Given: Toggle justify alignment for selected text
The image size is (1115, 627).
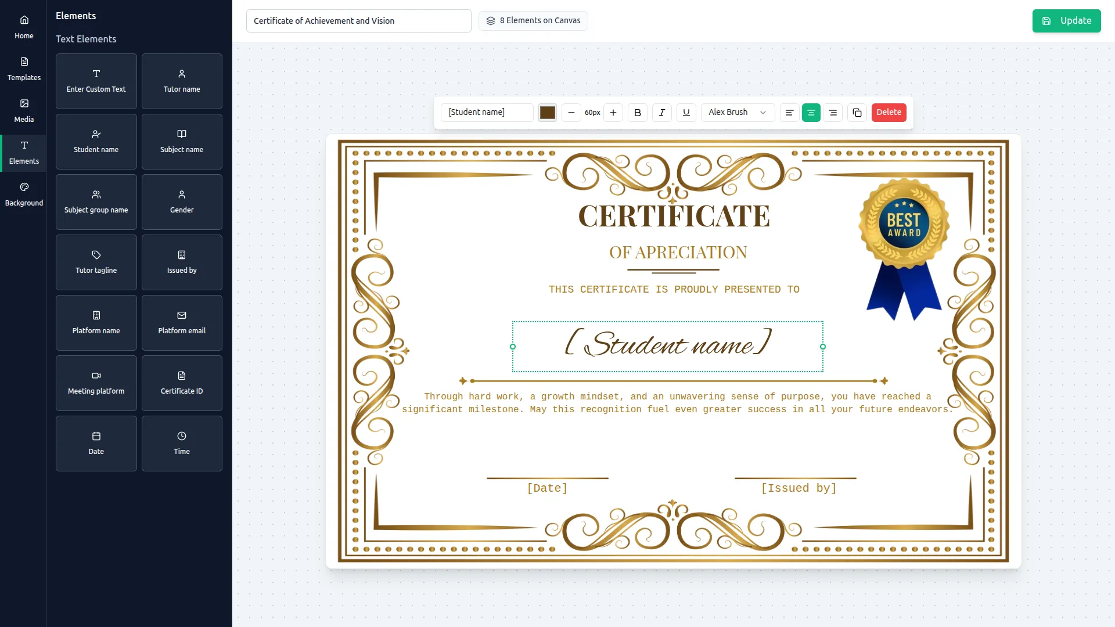Looking at the screenshot, I should tap(811, 112).
